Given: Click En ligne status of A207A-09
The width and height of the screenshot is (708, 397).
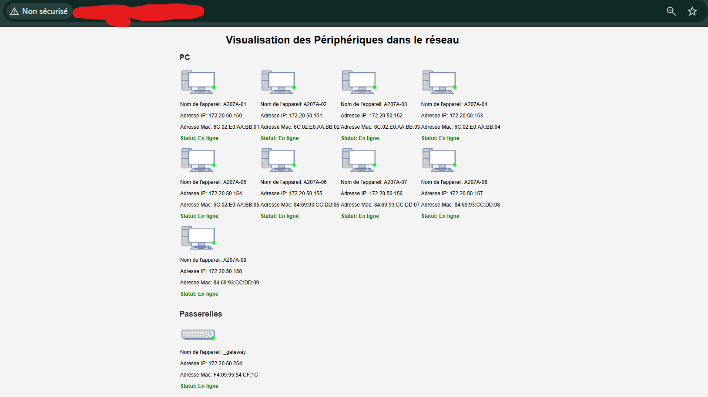Looking at the screenshot, I should (x=208, y=294).
